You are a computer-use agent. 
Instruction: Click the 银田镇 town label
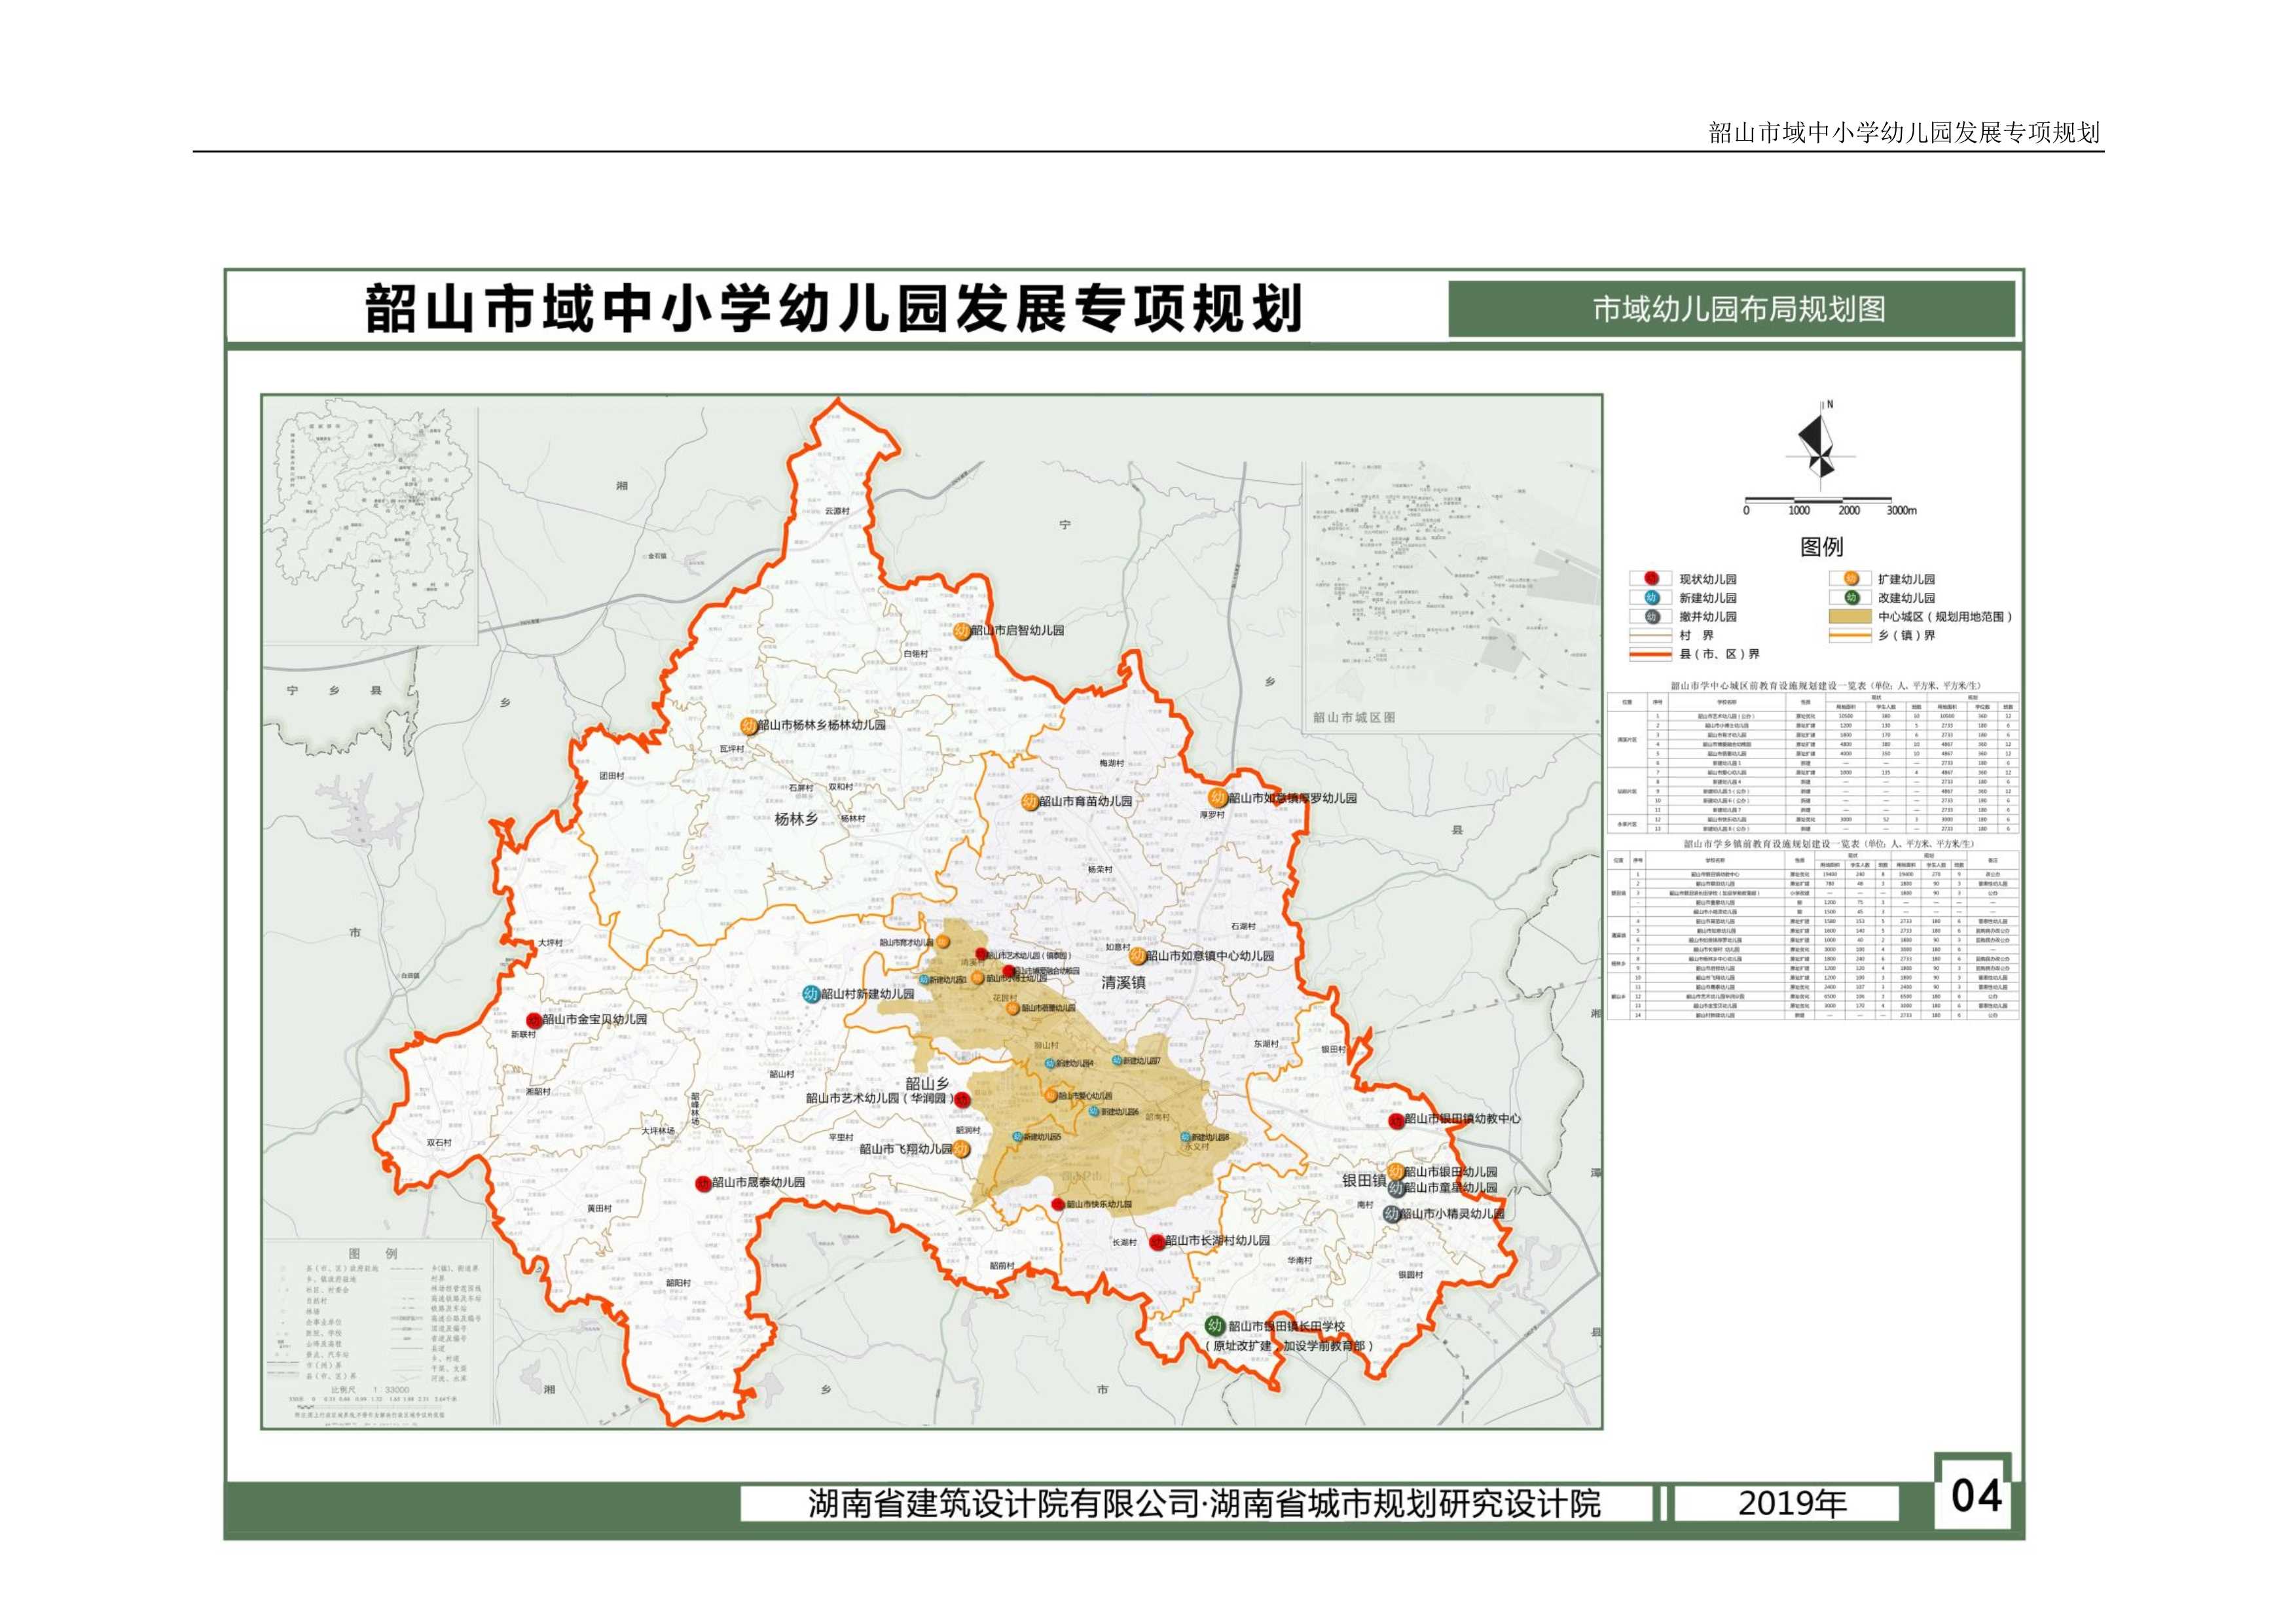pyautogui.click(x=1364, y=1180)
